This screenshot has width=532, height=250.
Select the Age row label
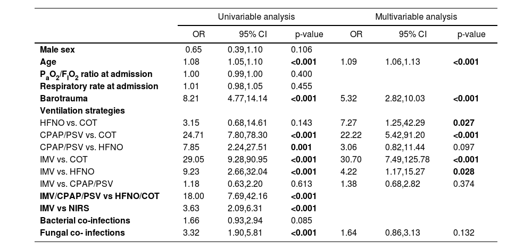pyautogui.click(x=48, y=62)
